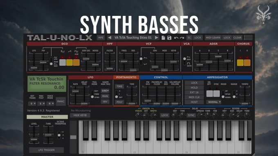Click the portamento POLY button
Viewport: 278px width, 156px height.
(x=119, y=102)
